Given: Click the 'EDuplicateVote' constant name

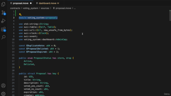Looking at the screenshot, I should pos(35,46).
